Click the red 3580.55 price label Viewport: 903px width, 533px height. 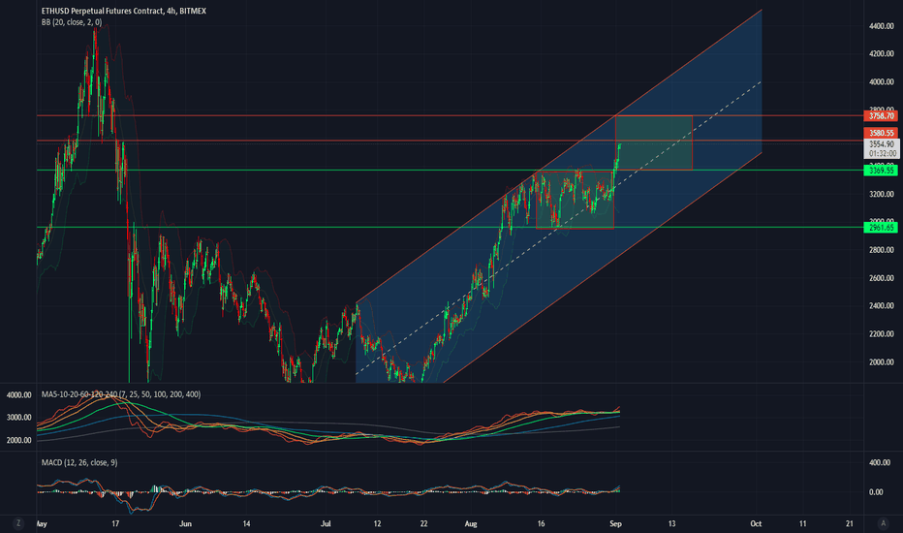pyautogui.click(x=881, y=133)
